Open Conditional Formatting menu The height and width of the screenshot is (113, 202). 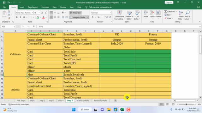click(120, 15)
